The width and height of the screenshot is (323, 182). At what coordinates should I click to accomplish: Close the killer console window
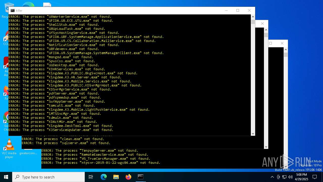click(249, 10)
